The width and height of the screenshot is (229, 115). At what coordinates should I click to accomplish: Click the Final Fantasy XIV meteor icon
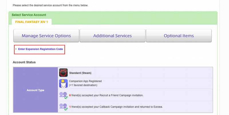(x=63, y=73)
